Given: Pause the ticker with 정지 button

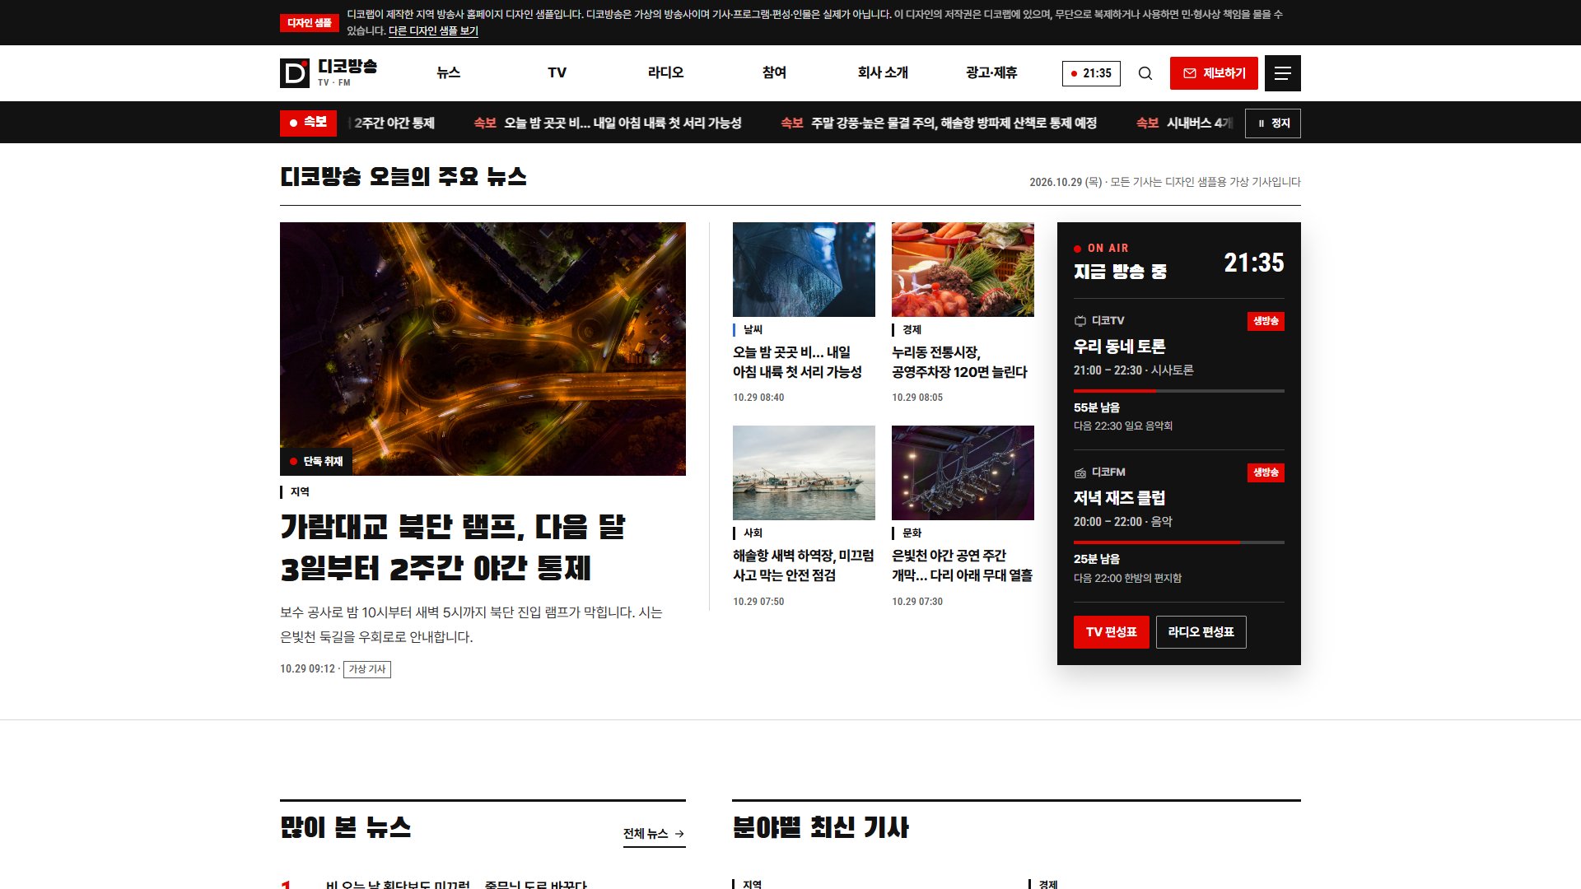Looking at the screenshot, I should (1273, 123).
